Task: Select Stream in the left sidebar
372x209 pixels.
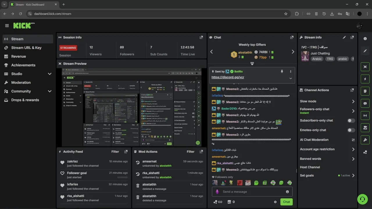Action: pos(28,39)
